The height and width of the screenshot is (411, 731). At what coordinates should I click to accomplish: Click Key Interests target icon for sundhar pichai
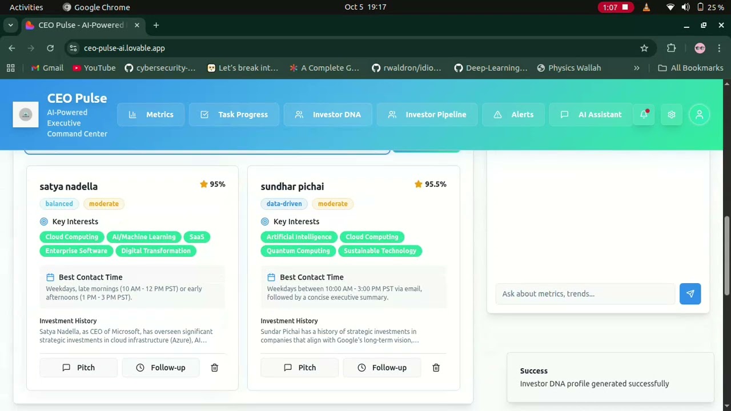click(x=265, y=221)
